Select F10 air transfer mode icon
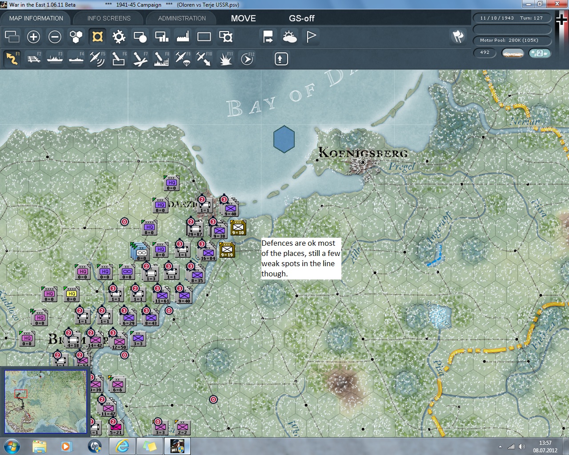569x455 pixels. [x=204, y=58]
